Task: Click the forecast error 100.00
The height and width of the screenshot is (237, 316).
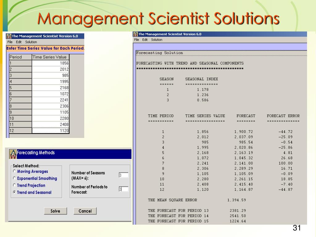Action: 285,163
